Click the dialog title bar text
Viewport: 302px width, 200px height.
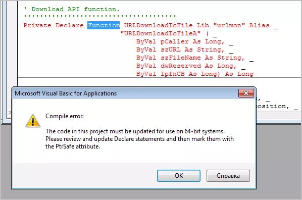pos(66,93)
